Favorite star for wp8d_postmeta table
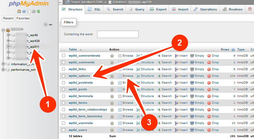 (112, 83)
